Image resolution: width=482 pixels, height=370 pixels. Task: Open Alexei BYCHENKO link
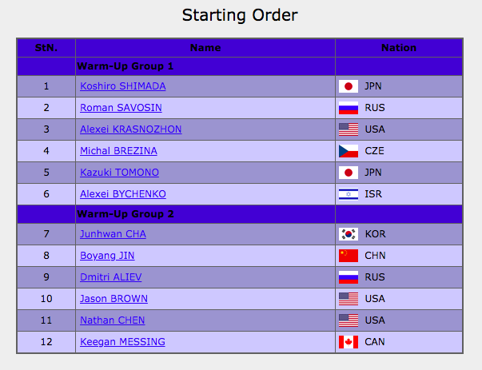pos(123,194)
